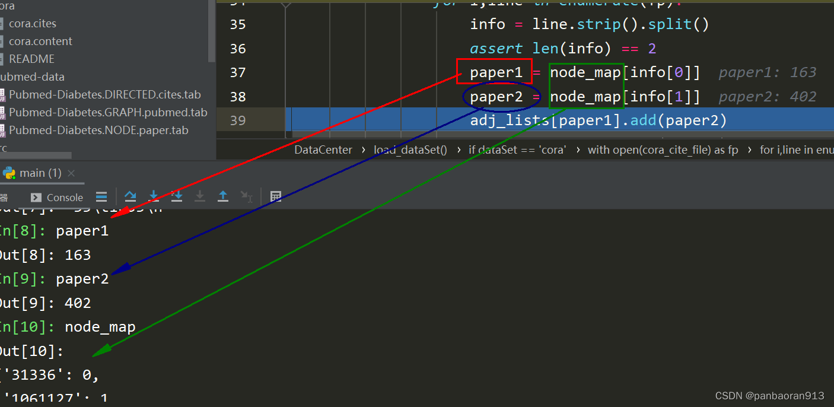This screenshot has height=407, width=834.
Task: Click the Pubmed-Diabetes.GRAPH.pubmed.tab file icon
Action: click(2, 113)
